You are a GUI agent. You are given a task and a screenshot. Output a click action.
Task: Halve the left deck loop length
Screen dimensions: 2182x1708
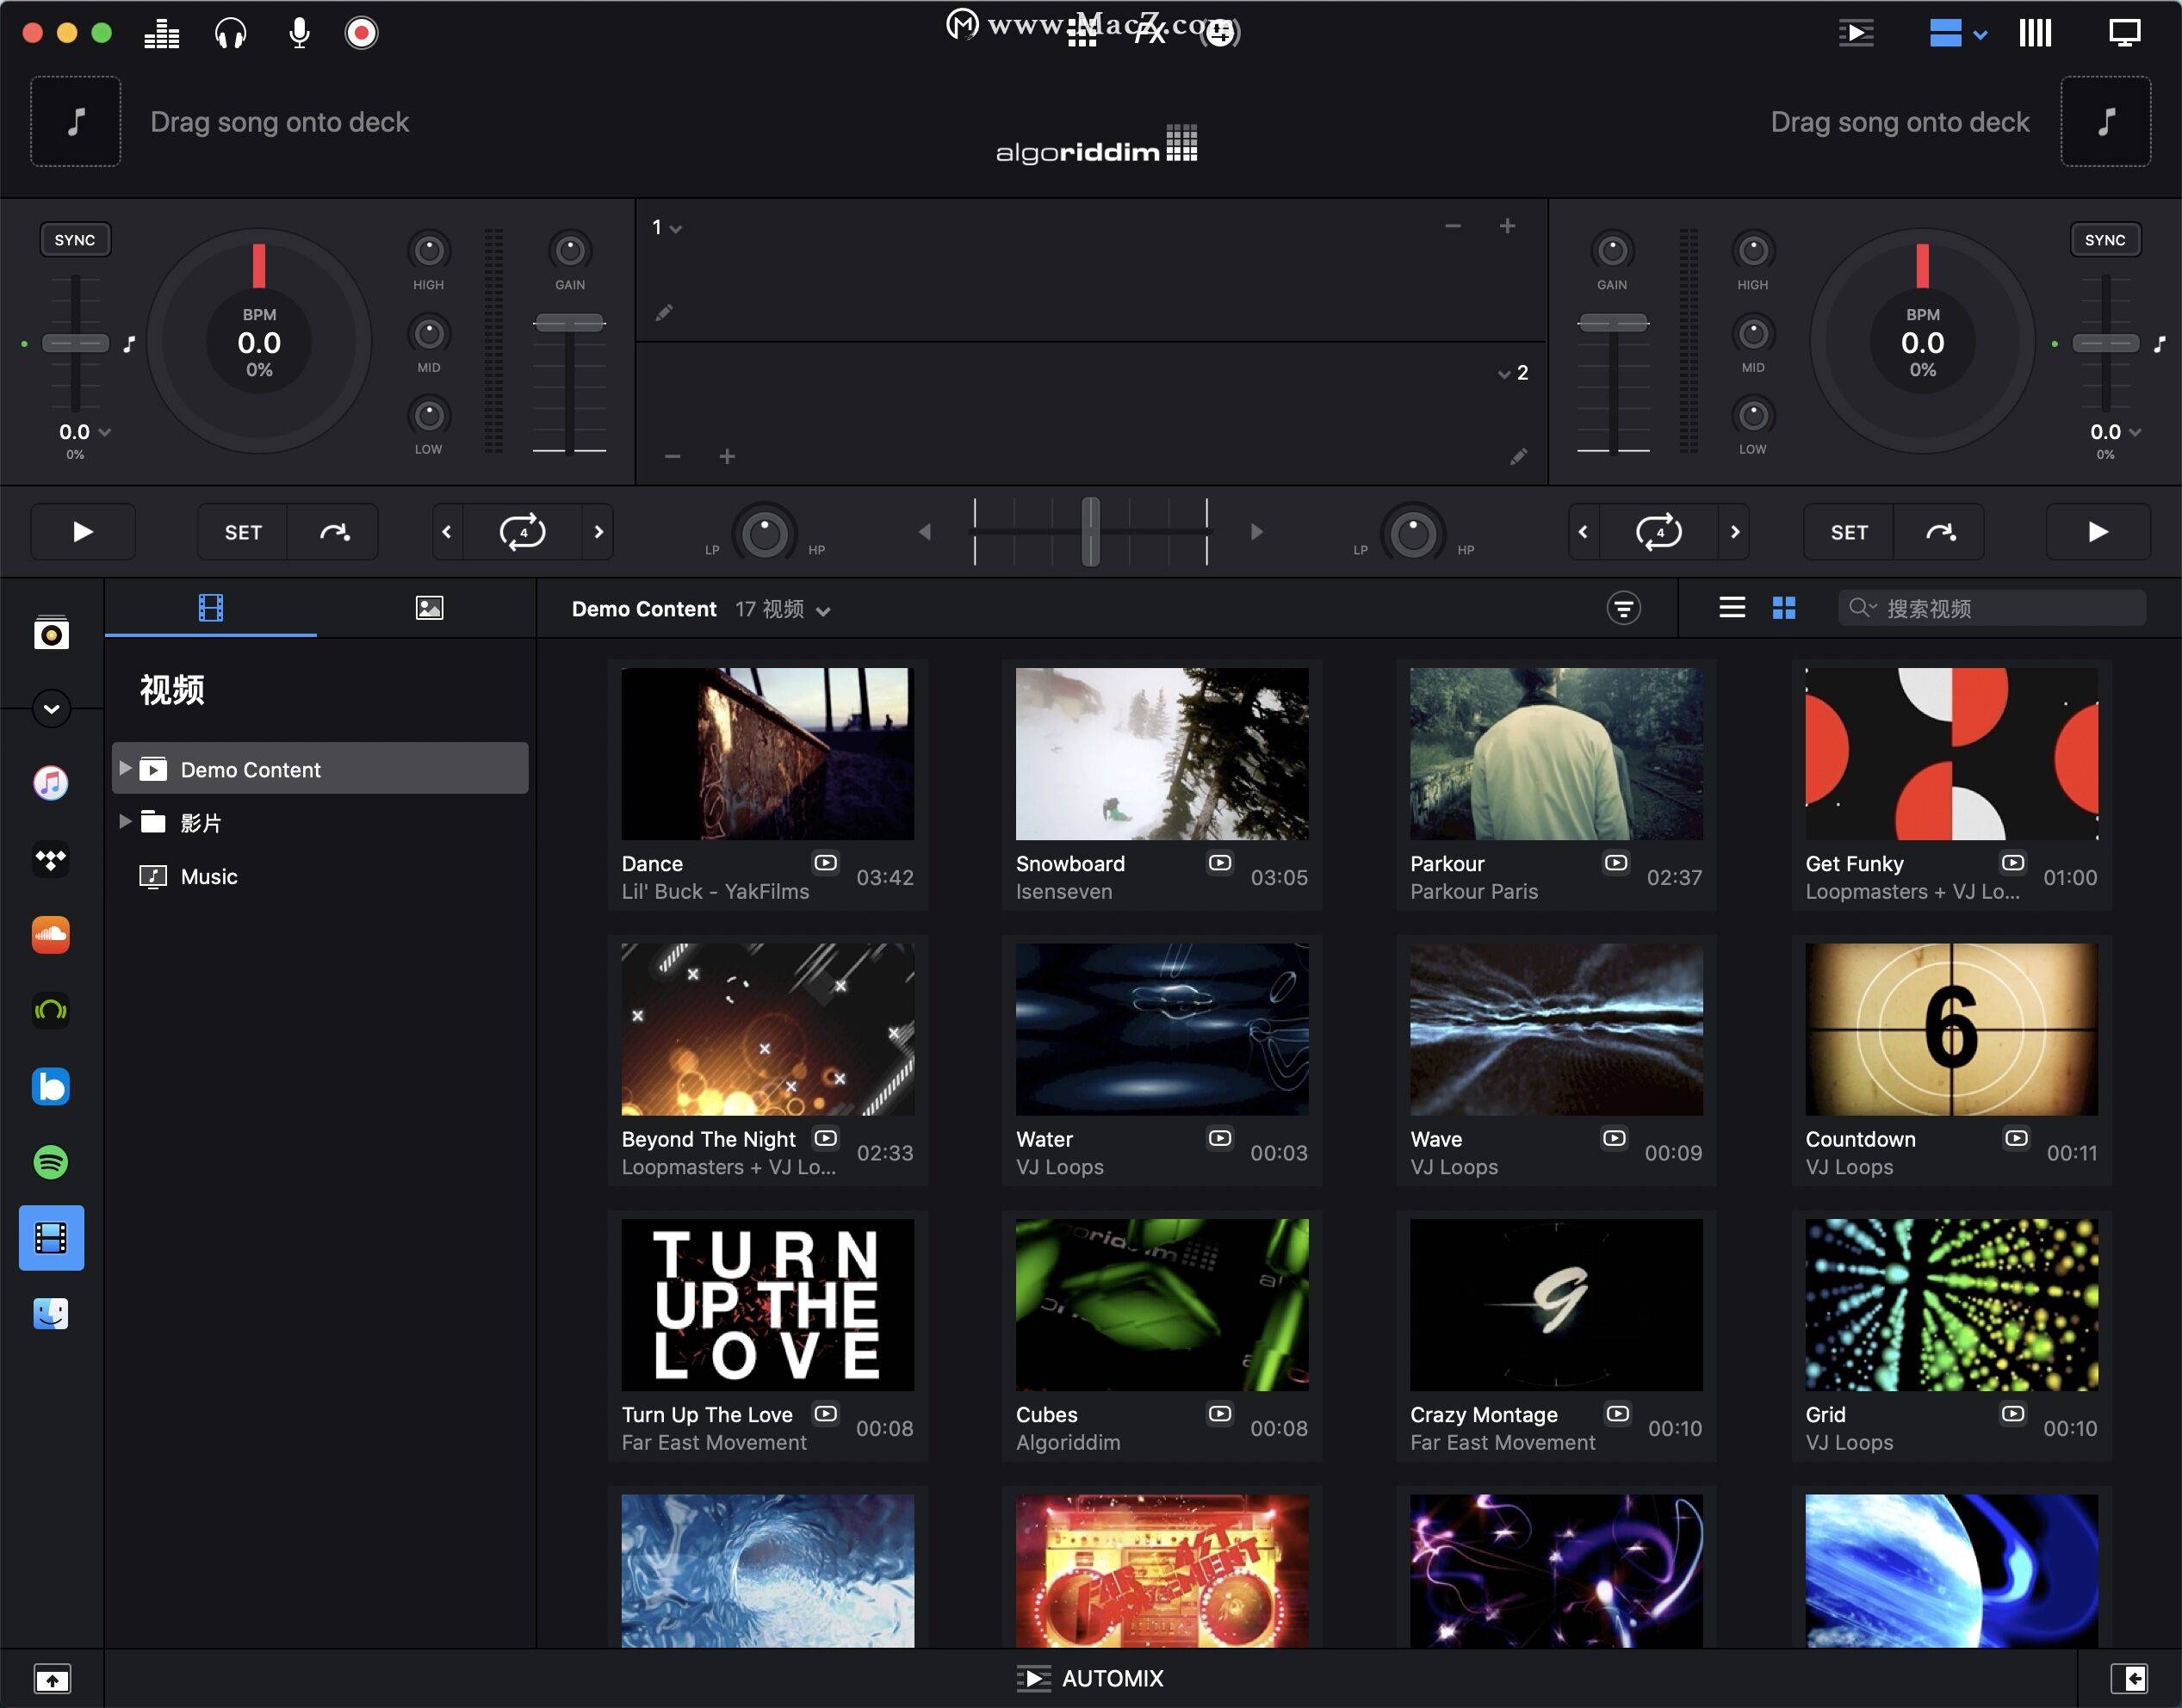coord(447,532)
